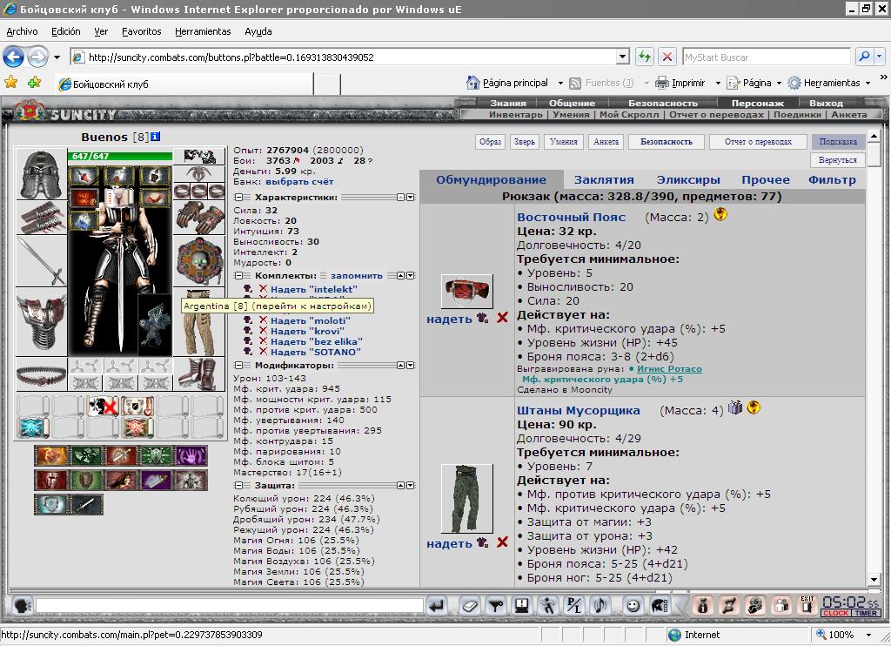Click the equipped sword weapon slot
The height and width of the screenshot is (646, 891).
tap(41, 261)
